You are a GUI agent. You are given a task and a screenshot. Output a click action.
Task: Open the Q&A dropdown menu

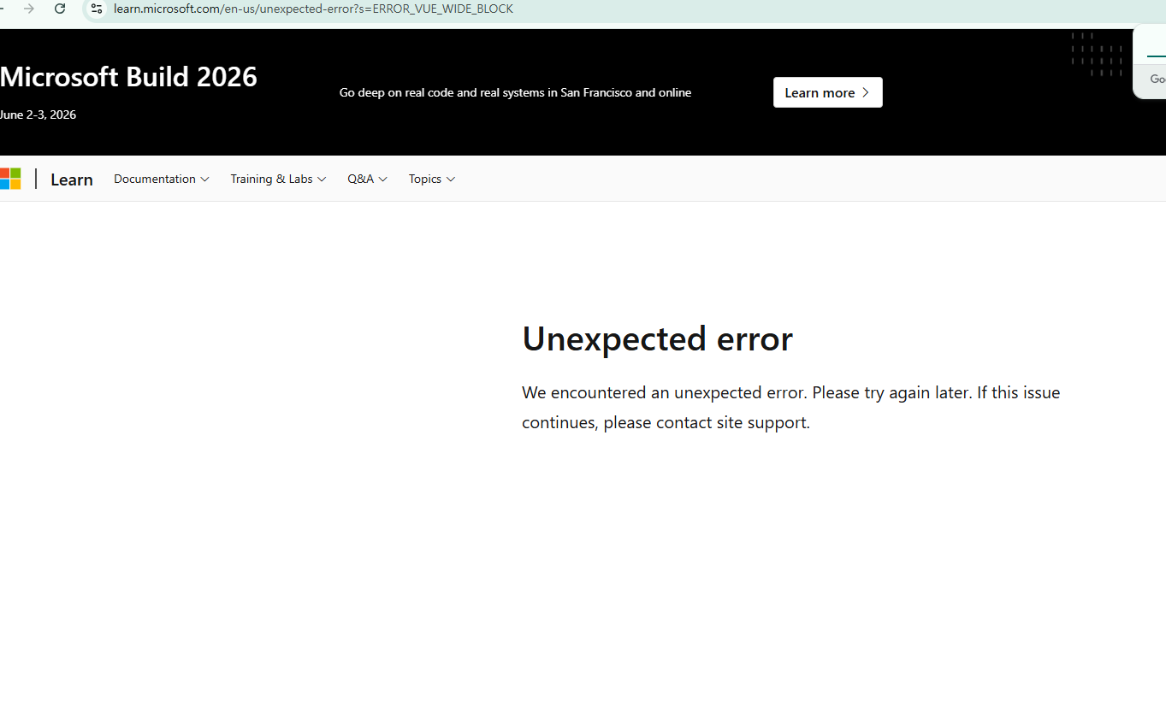coord(368,179)
